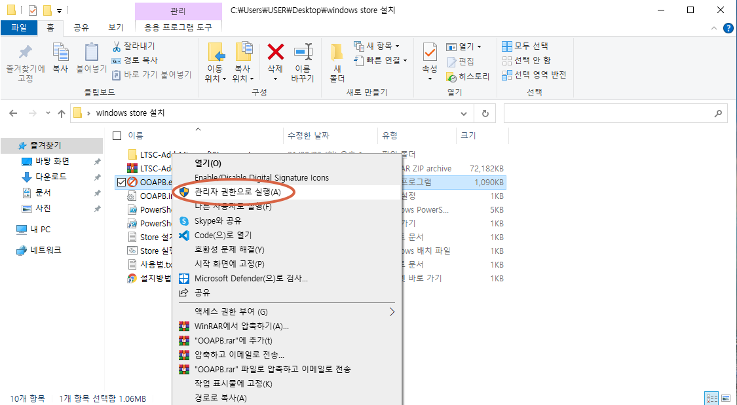Screen dimensions: 737x405
Task: Open 히스토리 in the ribbon
Action: (468, 77)
